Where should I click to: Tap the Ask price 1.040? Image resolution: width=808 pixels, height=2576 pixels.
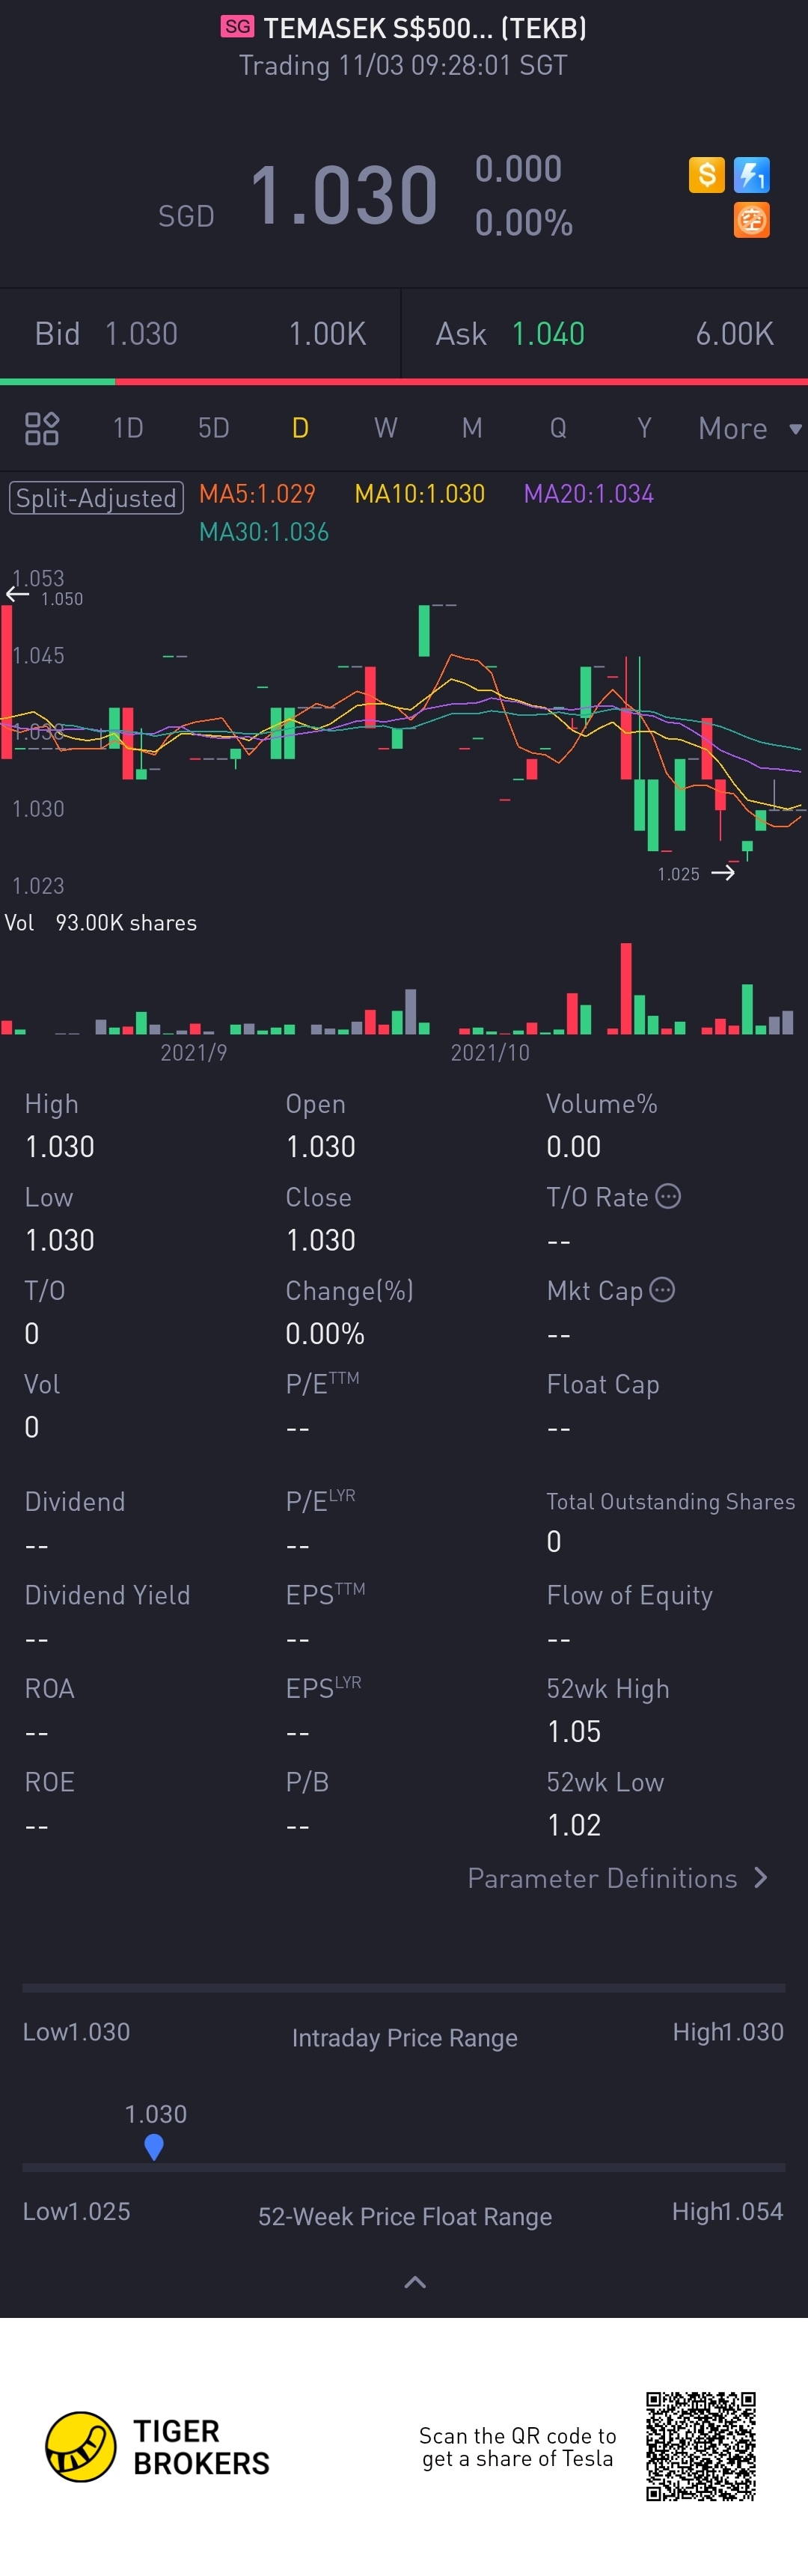548,334
